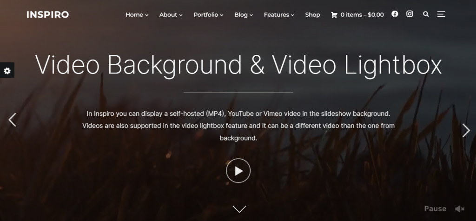The height and width of the screenshot is (221, 476).
Task: Open the Features menu item
Action: (279, 14)
